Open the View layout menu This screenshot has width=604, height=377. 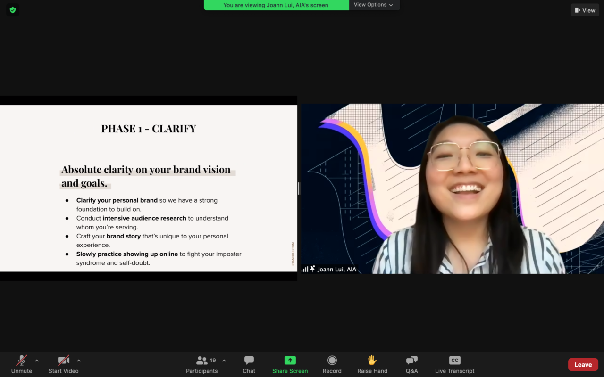(x=585, y=10)
